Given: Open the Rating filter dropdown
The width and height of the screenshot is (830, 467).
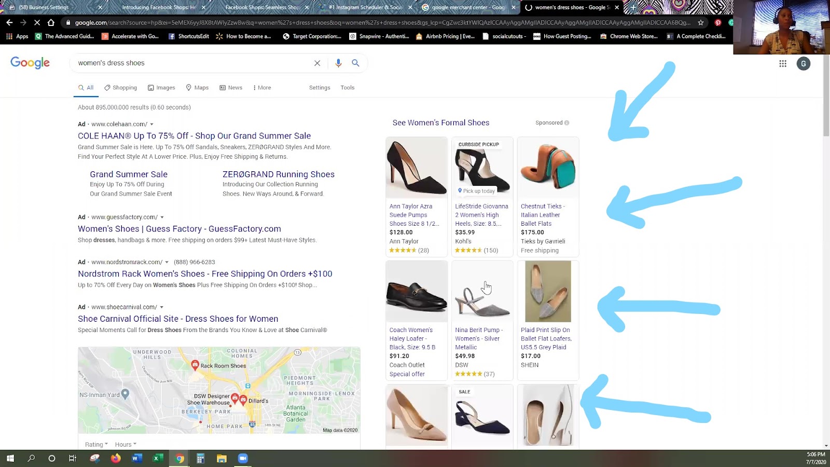Looking at the screenshot, I should pos(96,445).
